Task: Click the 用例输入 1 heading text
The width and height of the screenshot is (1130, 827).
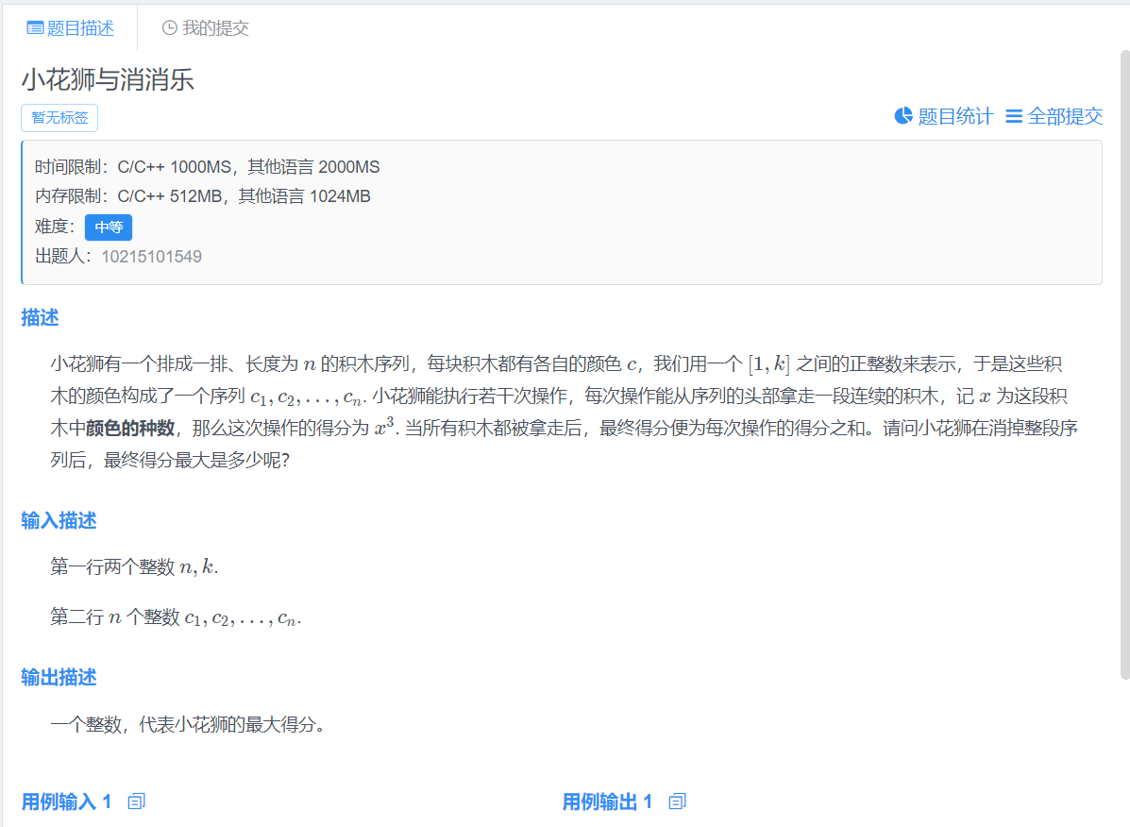Action: click(66, 802)
